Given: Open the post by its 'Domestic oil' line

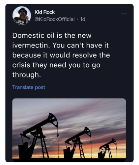Looking at the screenshot, I should [52, 36].
